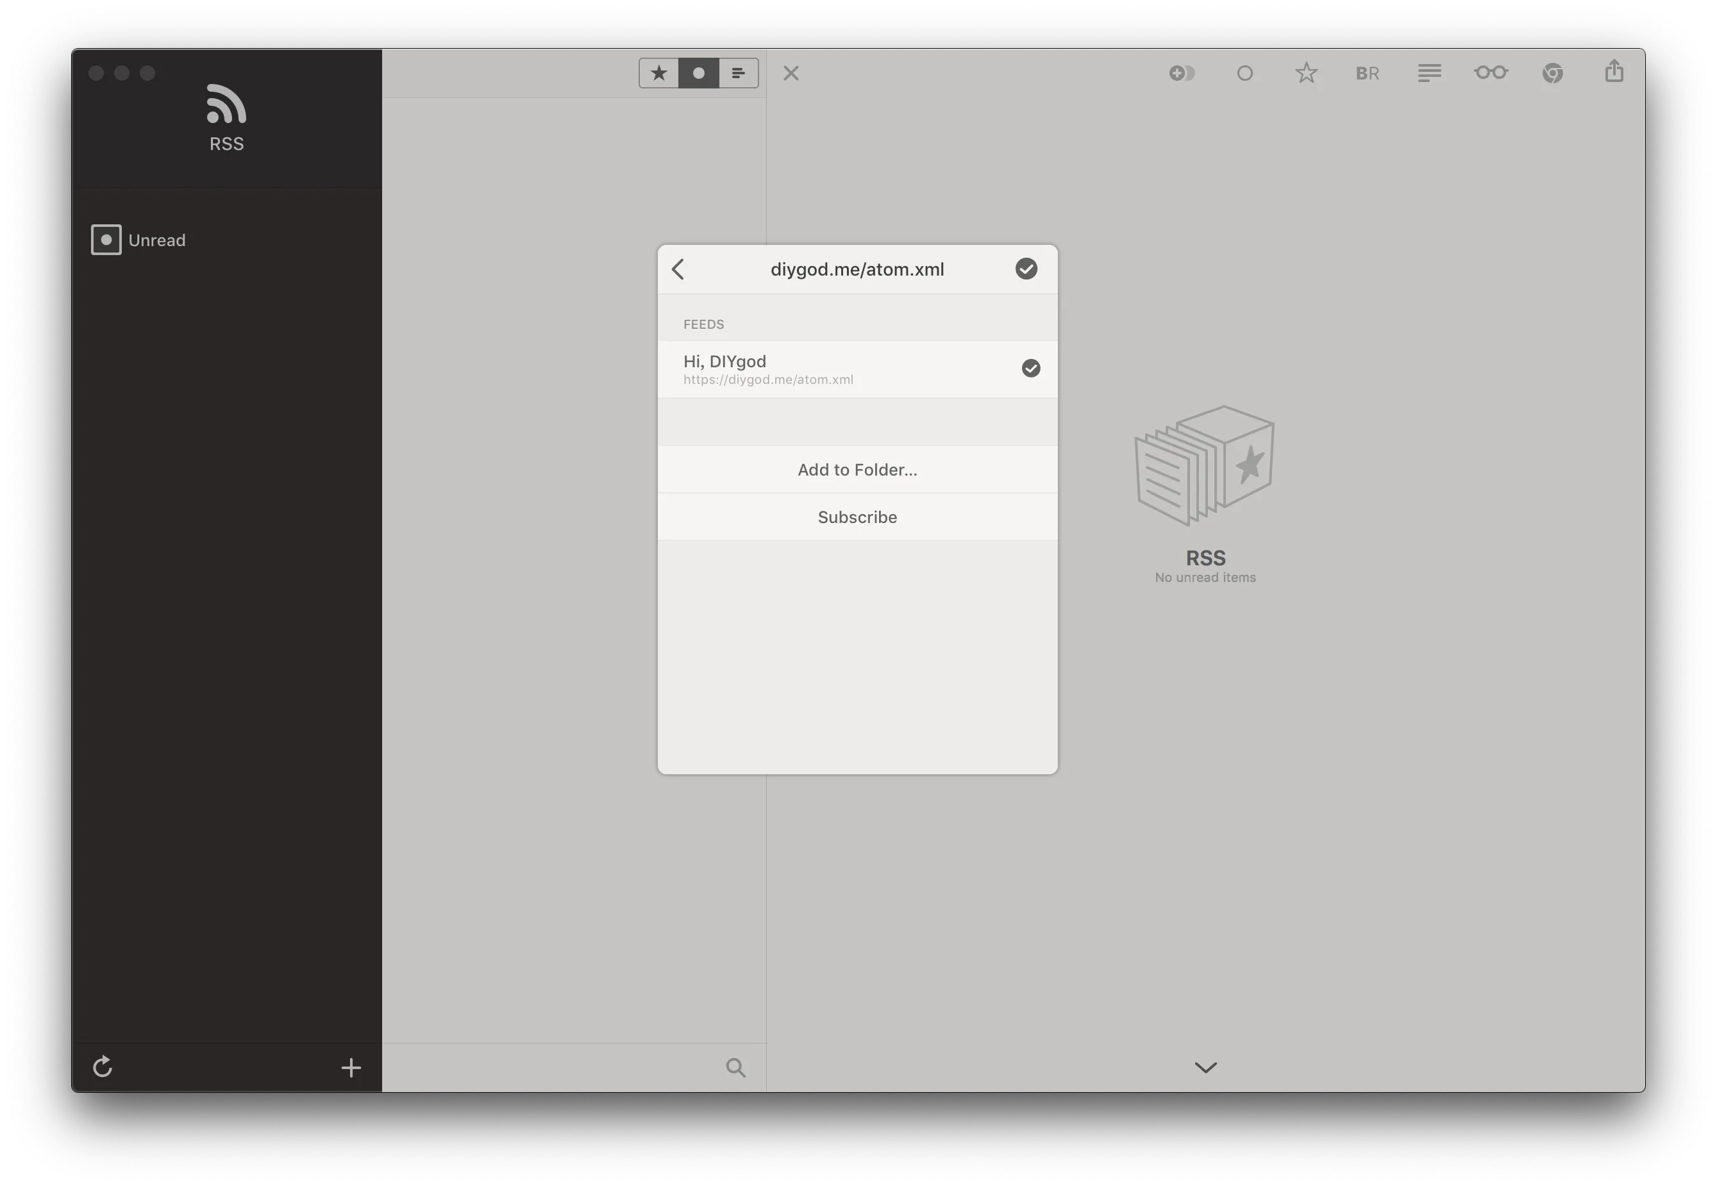Click the refresh feeds icon
Image resolution: width=1717 pixels, height=1187 pixels.
[x=103, y=1067]
